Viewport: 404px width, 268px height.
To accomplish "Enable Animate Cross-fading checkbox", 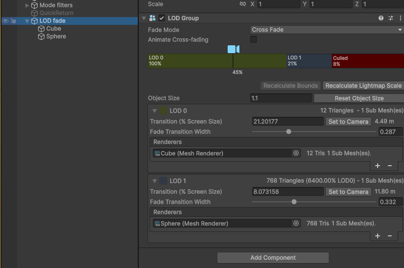I will point(254,39).
